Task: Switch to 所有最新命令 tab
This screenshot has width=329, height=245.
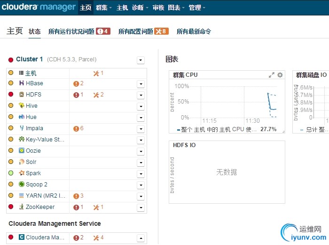Action: [x=194, y=31]
